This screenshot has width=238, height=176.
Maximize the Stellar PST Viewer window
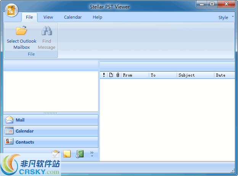click(x=212, y=4)
